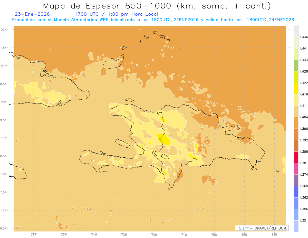This screenshot has height=238, width=308.
Task: Pick the pink swatch between 1.374 and 1.38
Action: [x=296, y=169]
